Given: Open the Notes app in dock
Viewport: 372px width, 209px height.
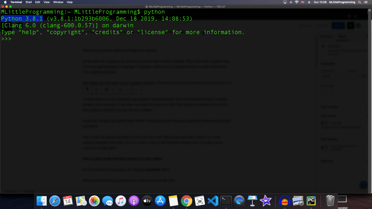Looking at the screenshot, I should point(173,200).
